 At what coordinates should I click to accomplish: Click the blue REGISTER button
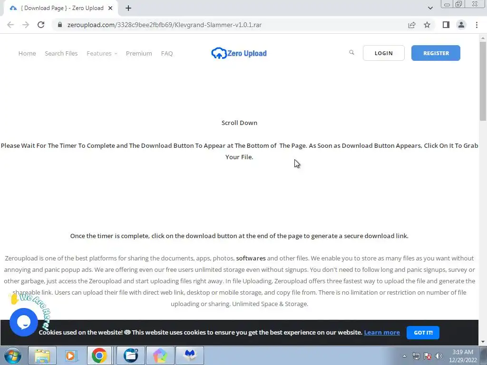[x=436, y=53]
